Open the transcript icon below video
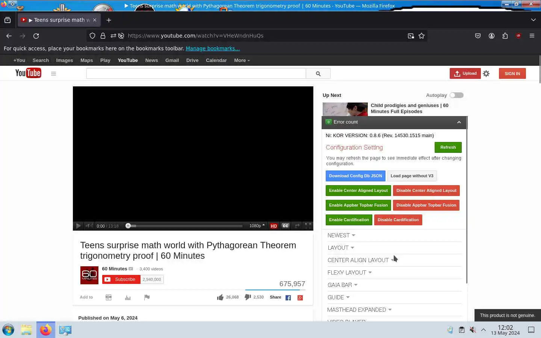Image resolution: width=541 pixels, height=338 pixels. 109,297
